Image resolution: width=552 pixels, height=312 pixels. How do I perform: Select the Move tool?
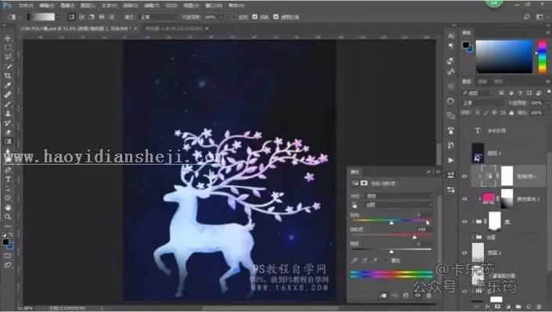pyautogui.click(x=8, y=38)
